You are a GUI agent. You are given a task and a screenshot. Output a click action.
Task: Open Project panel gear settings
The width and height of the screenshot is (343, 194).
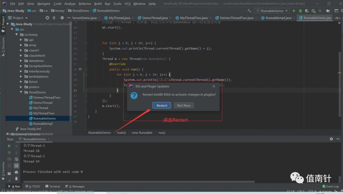point(62,18)
